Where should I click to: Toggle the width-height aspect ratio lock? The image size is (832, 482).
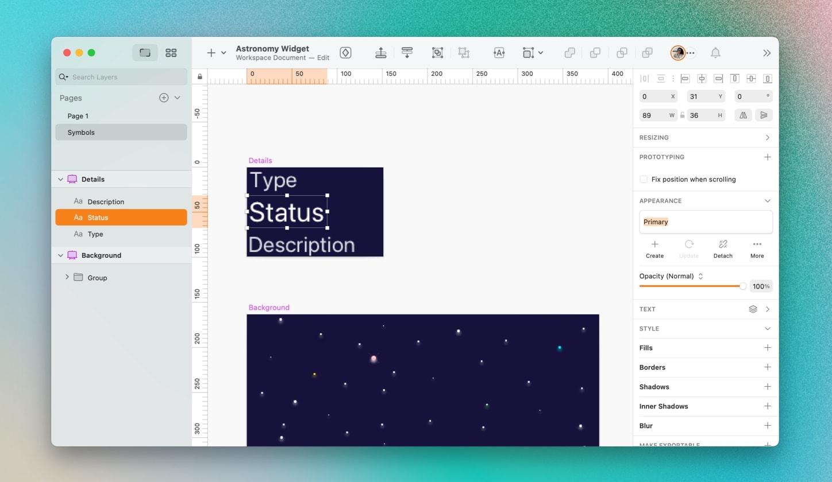683,115
